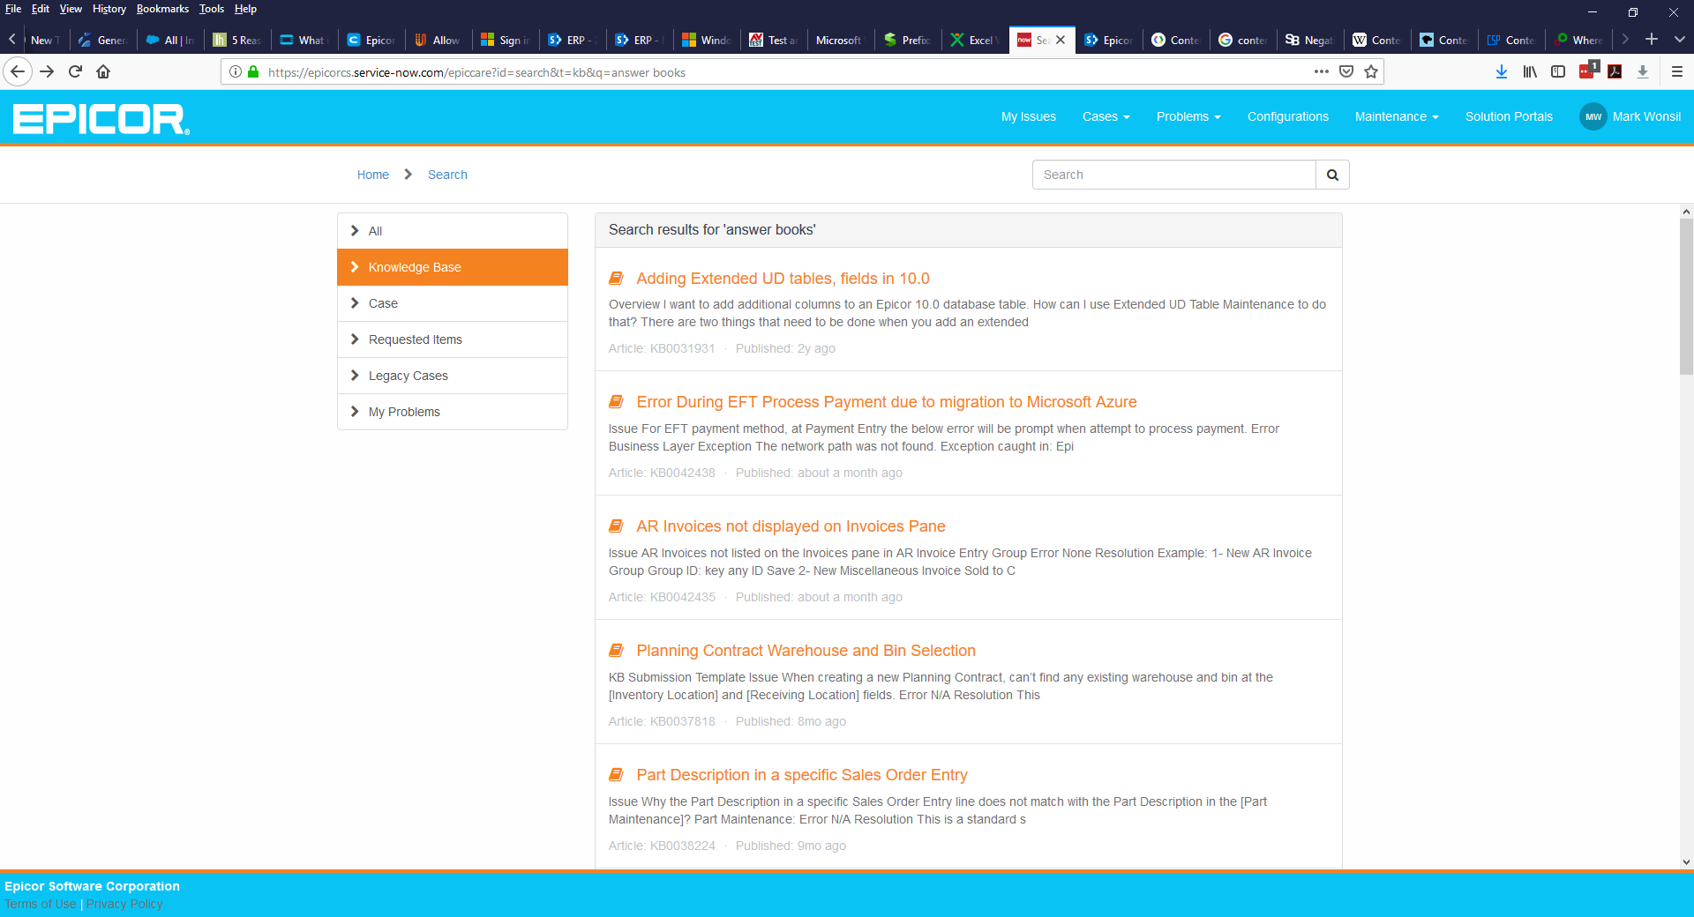Close the active ServiceNow search tab

point(1061,40)
